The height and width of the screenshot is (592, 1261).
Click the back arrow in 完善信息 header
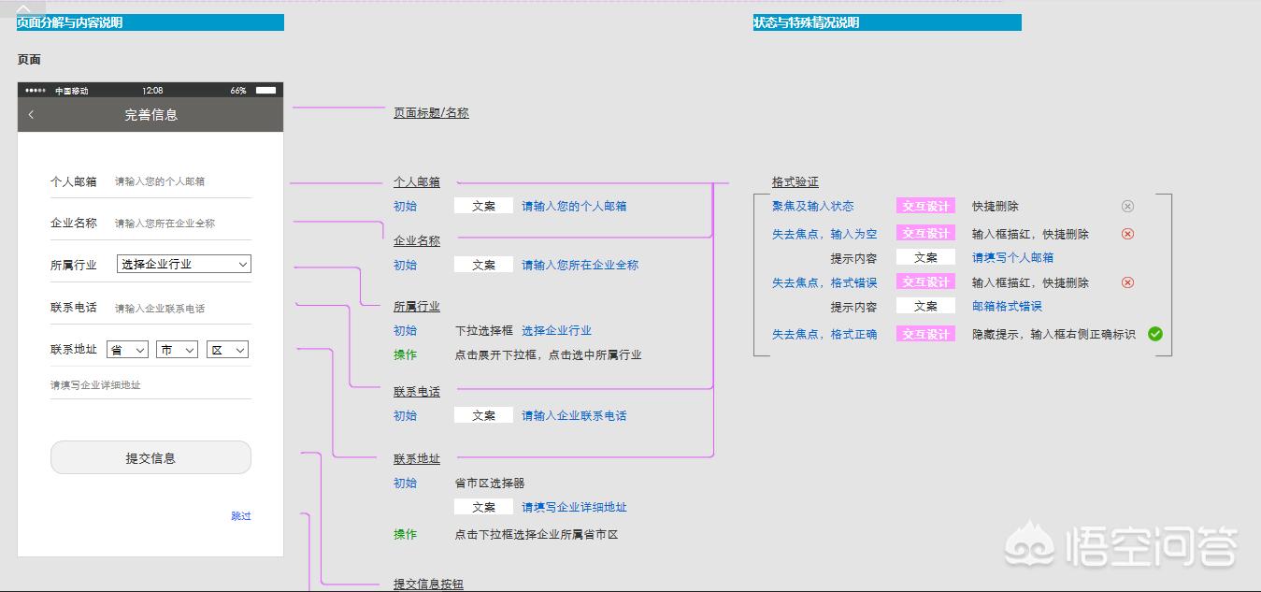coord(31,115)
